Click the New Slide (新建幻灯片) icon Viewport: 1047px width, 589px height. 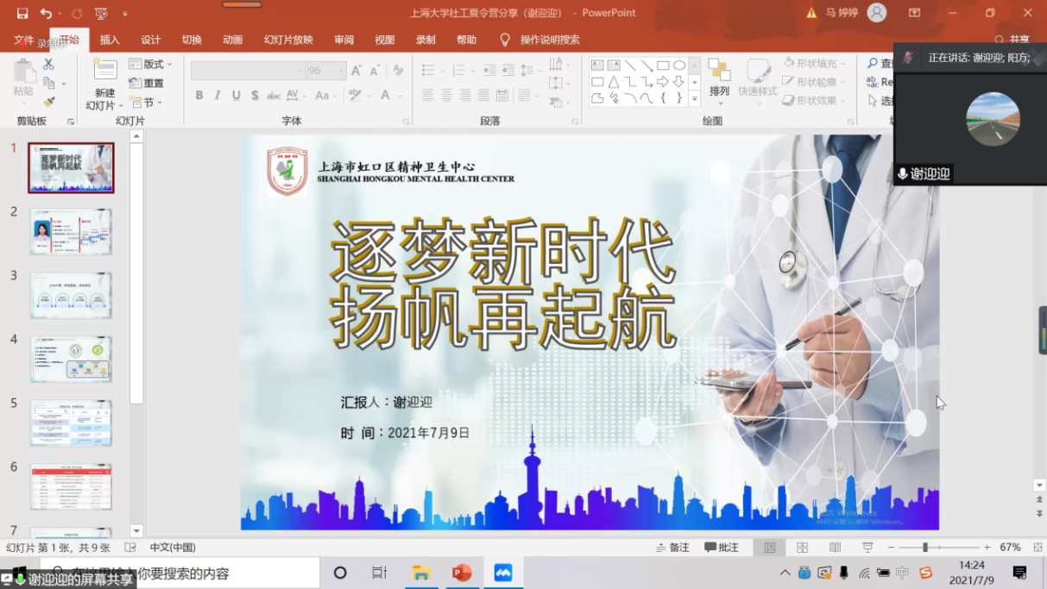(x=105, y=71)
